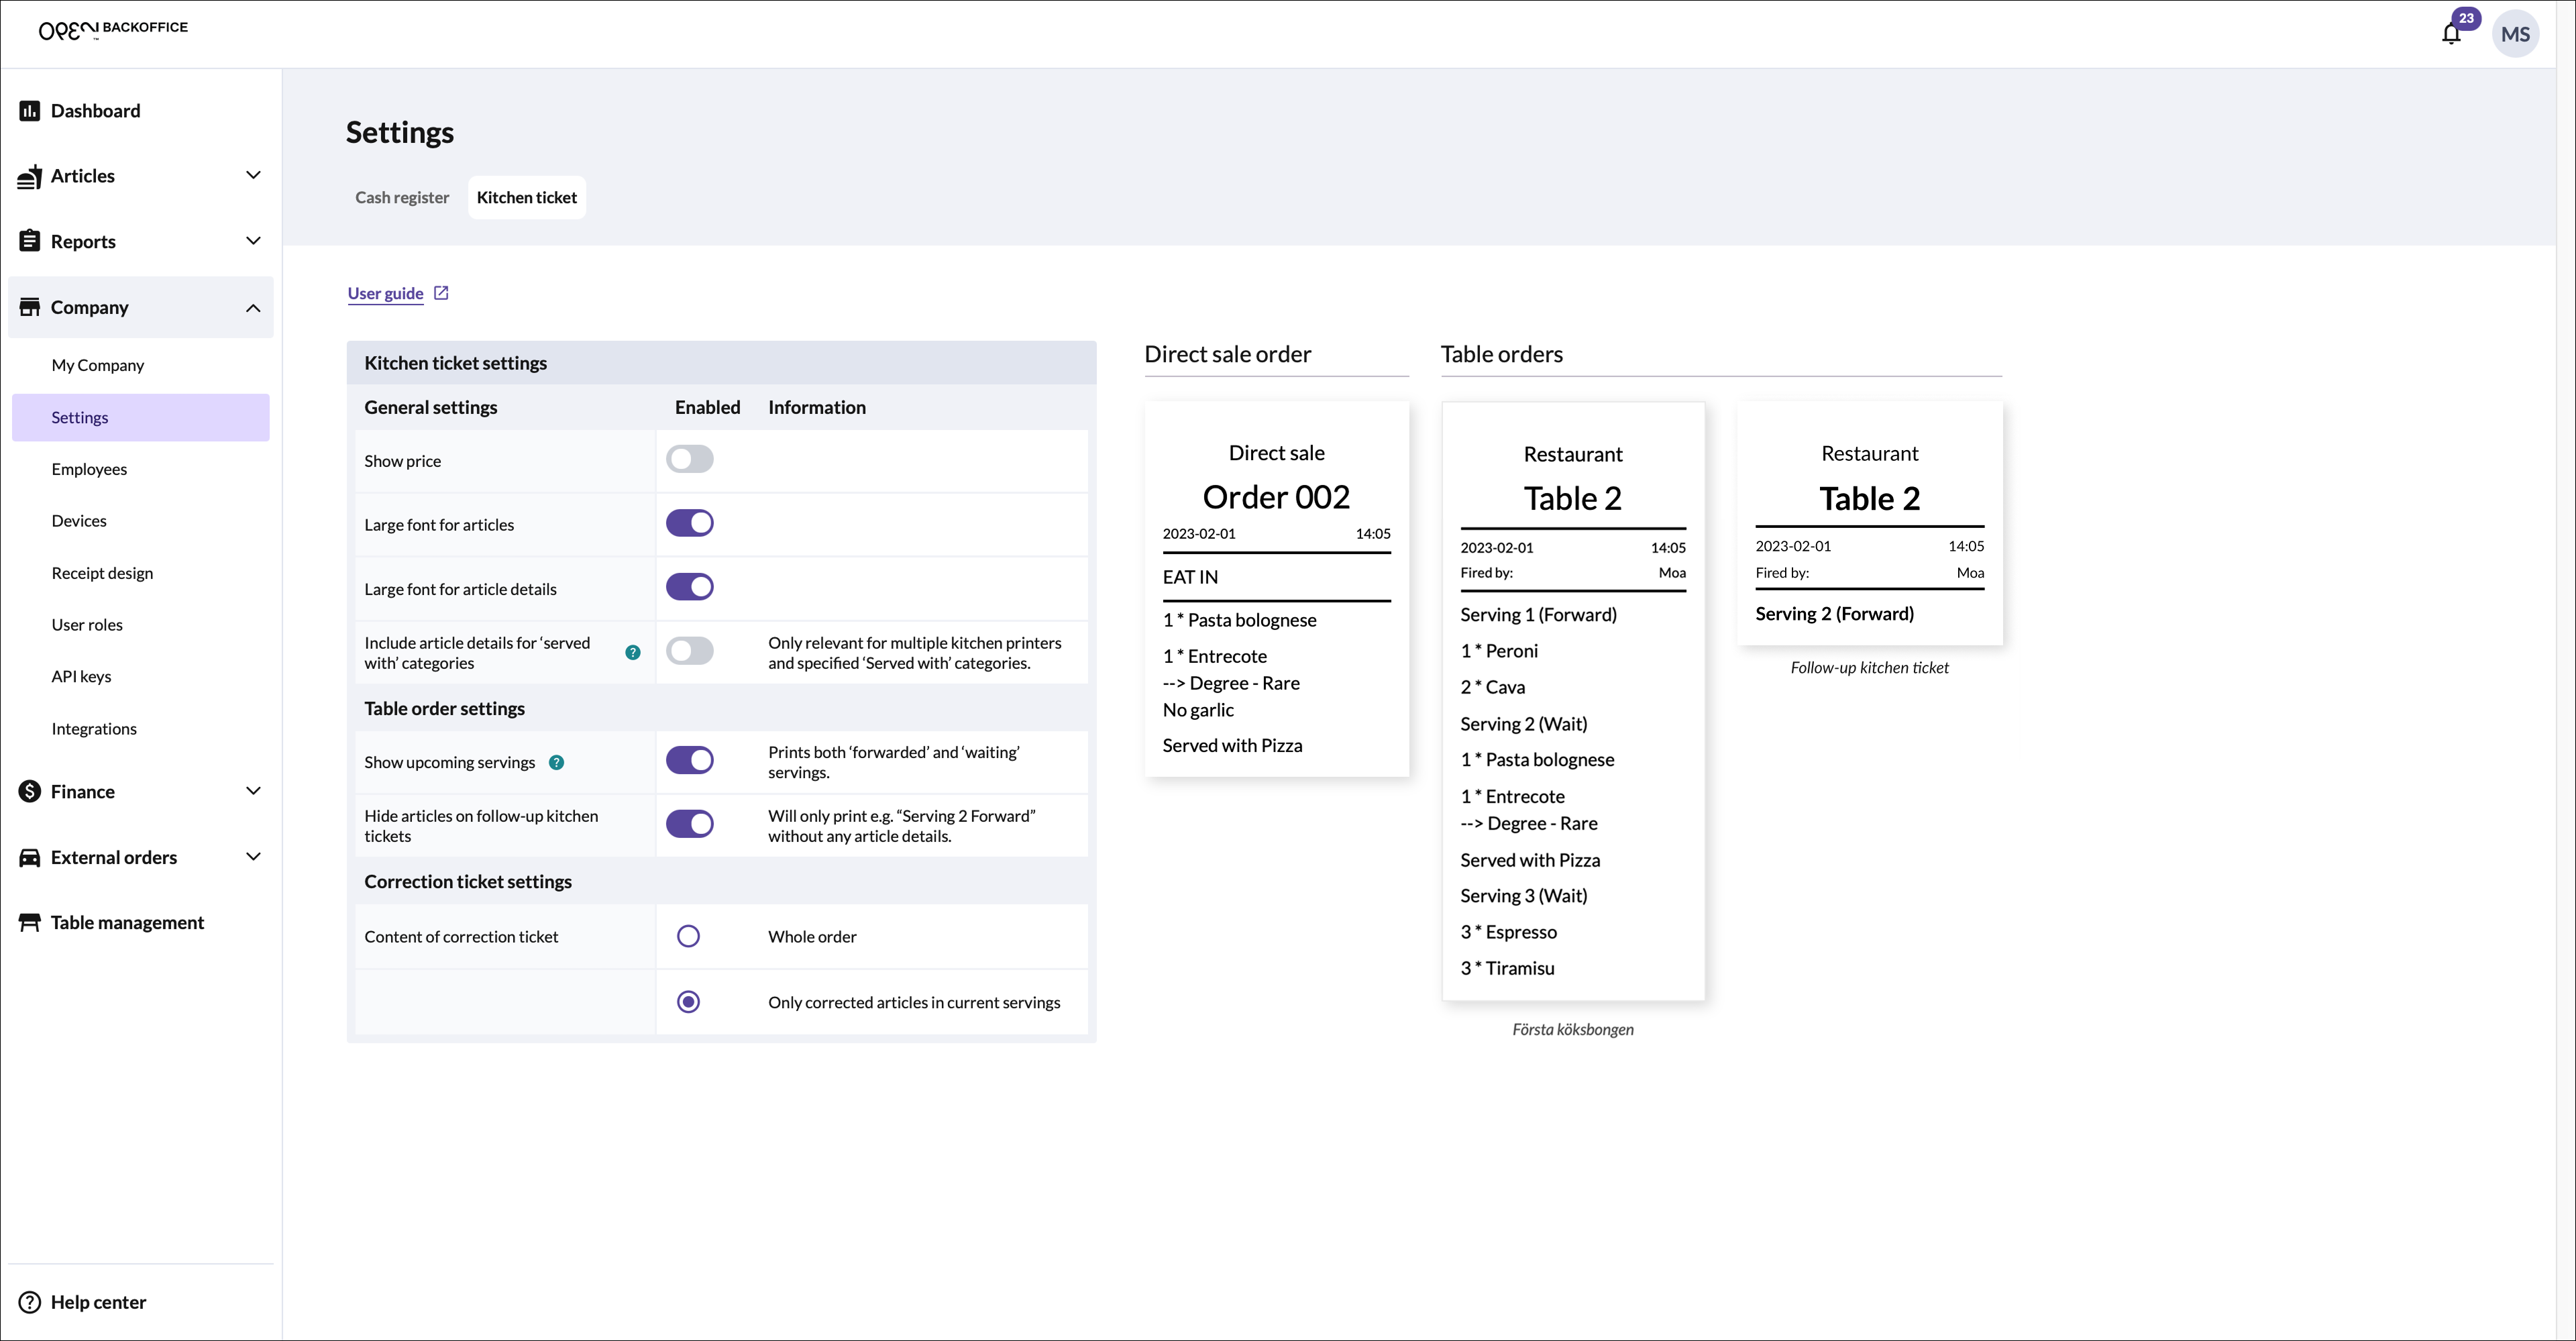The height and width of the screenshot is (1341, 2576).
Task: Click help icon beside Show upcoming servings
Action: (x=557, y=762)
